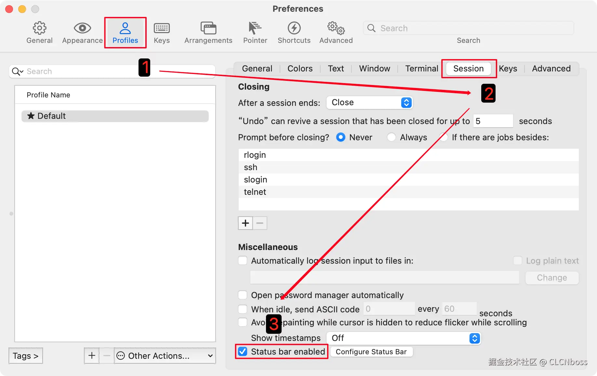This screenshot has width=597, height=376.
Task: Select the telnet job row
Action: coord(408,192)
